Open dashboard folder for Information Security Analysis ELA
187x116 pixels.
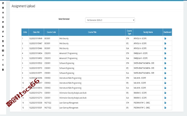pyautogui.click(x=165, y=98)
